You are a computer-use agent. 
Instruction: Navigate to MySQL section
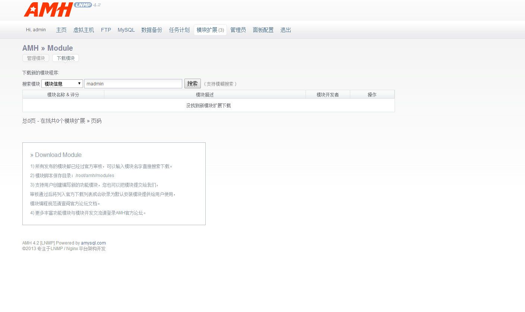click(126, 30)
